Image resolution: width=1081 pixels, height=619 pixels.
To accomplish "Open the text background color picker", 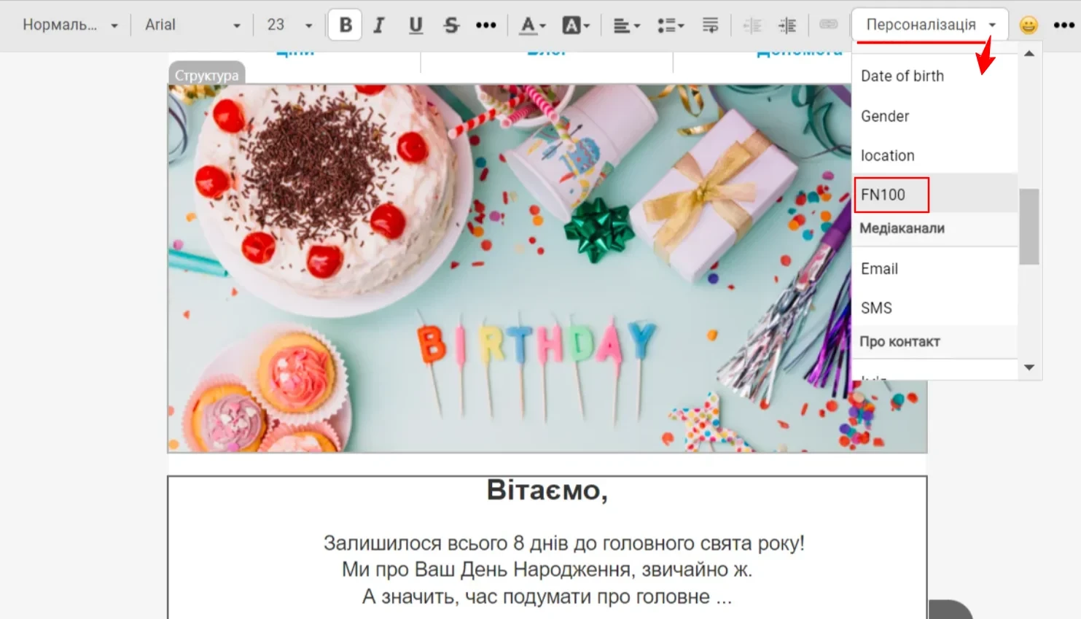I will 575,26.
